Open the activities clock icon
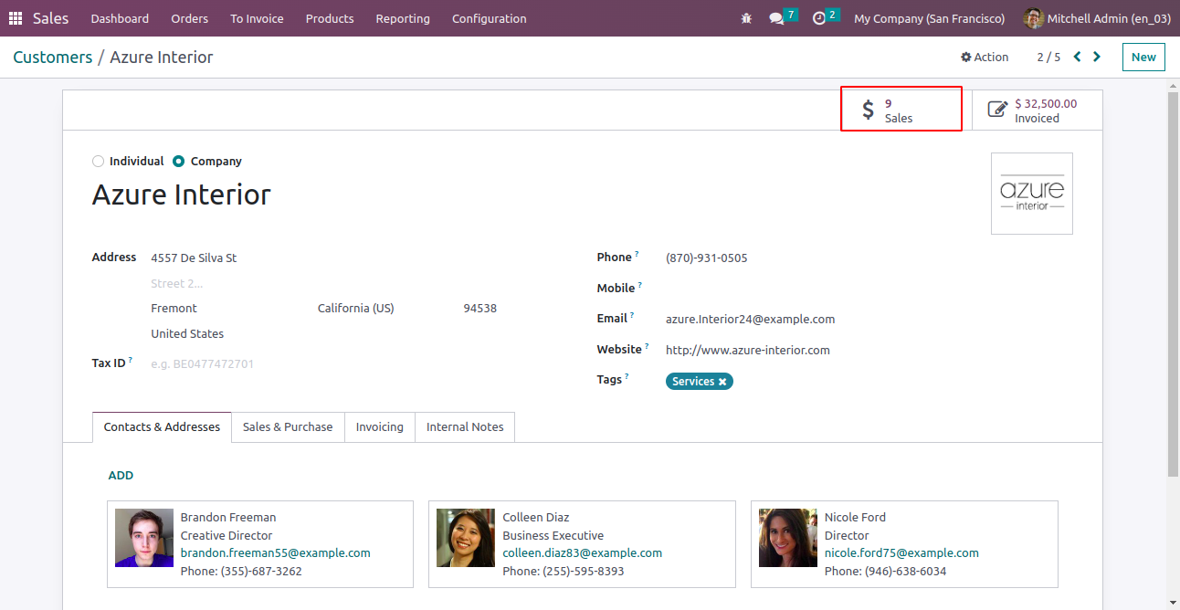Viewport: 1180px width, 610px height. coord(819,18)
